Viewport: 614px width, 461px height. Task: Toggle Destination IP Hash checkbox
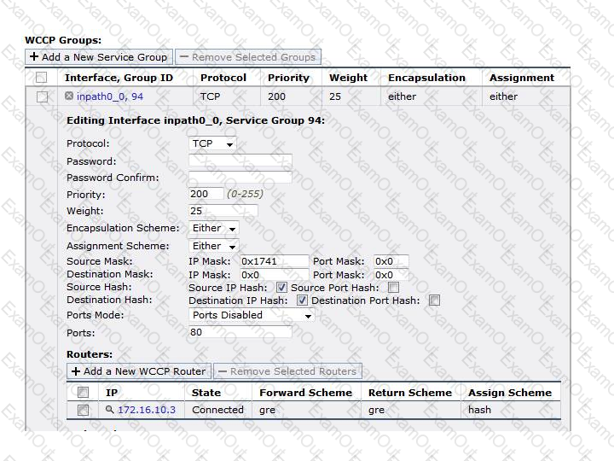point(302,301)
